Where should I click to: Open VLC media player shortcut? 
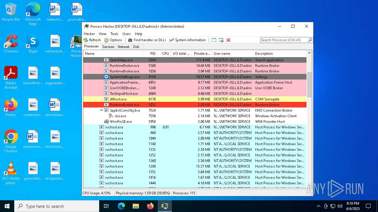[11, 173]
